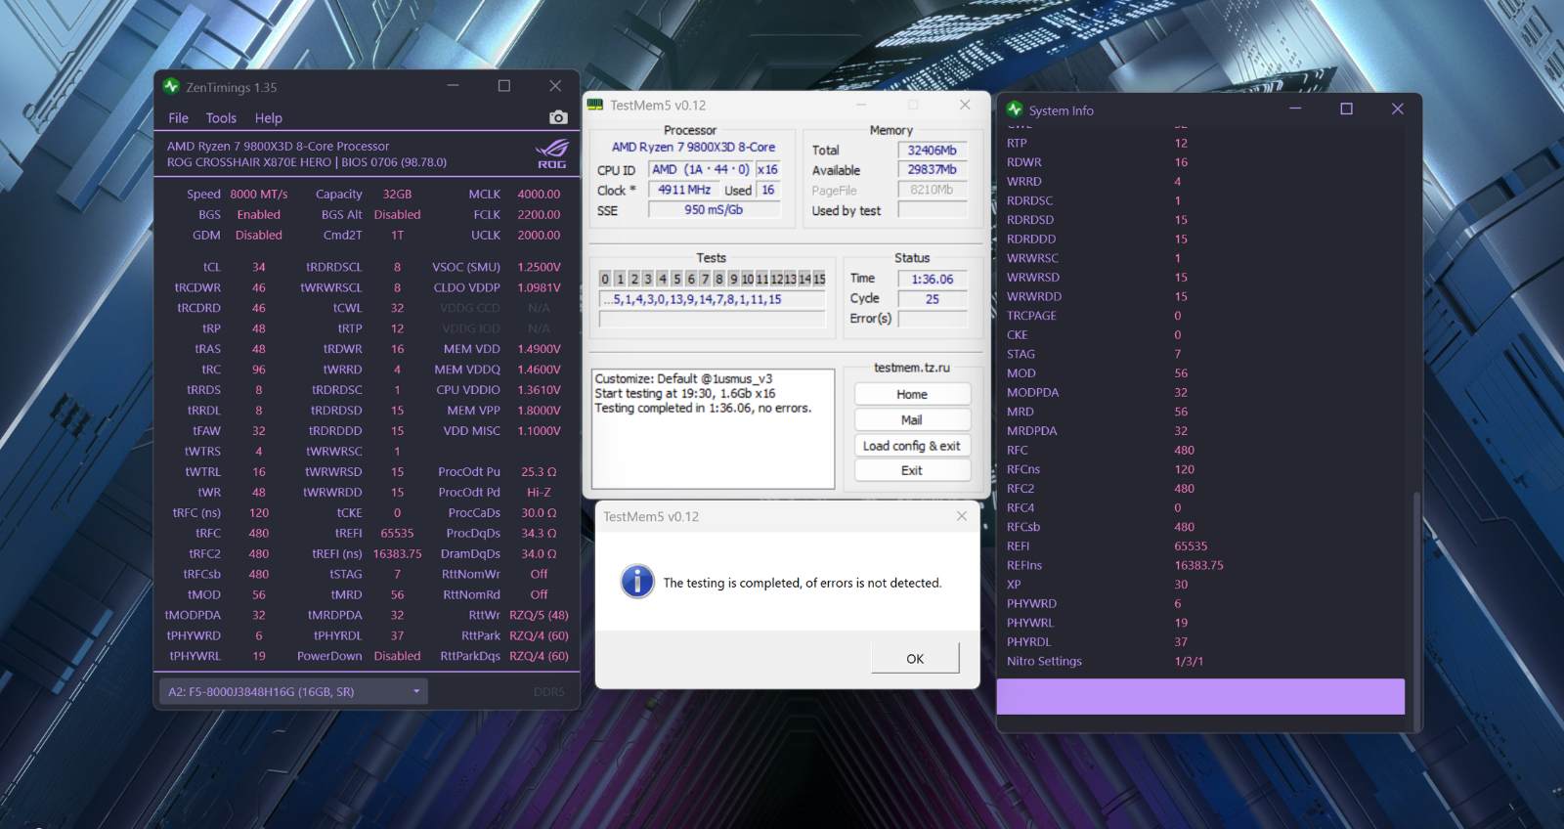Click the AMD Ryzen 7 9800X3D processor text
Viewport: 1564px width, 829px height.
coord(278,146)
